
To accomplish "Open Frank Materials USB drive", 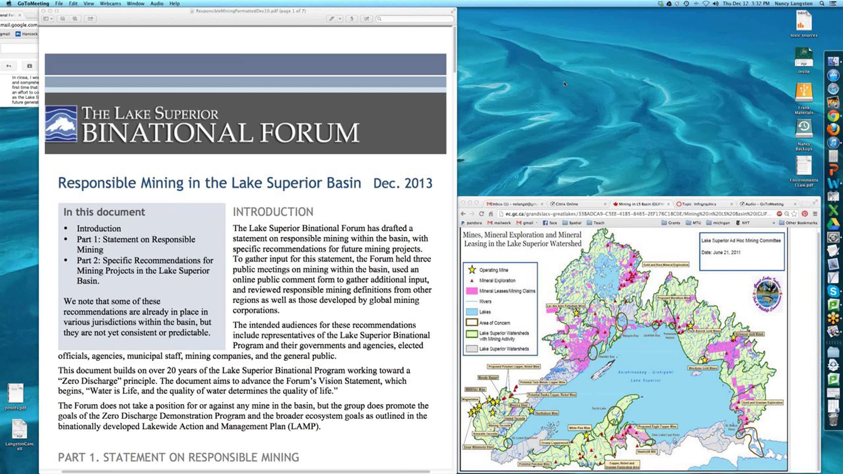I will 804,98.
